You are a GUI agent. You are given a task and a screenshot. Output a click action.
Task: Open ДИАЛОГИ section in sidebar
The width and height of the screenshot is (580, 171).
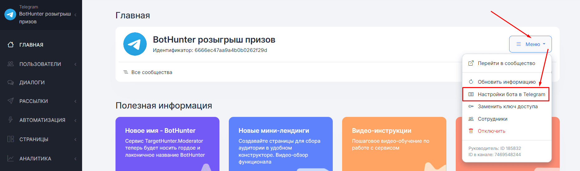pos(32,82)
